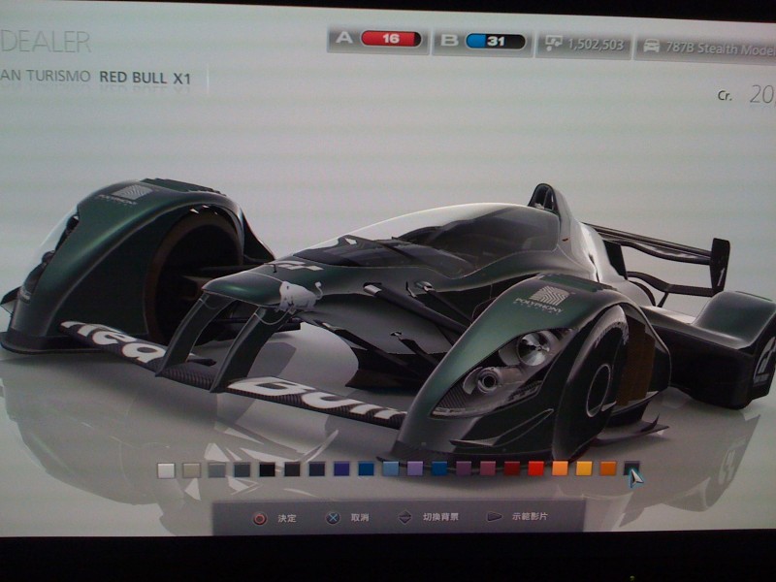This screenshot has height=582, width=776.
Task: Pick the blue swatch between indigo and light blue
Action: 366,469
